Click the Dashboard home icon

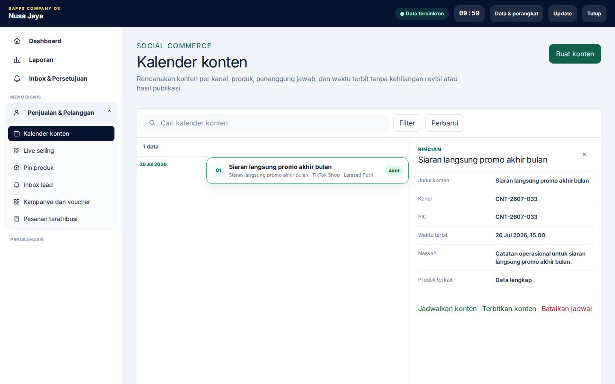tap(17, 41)
